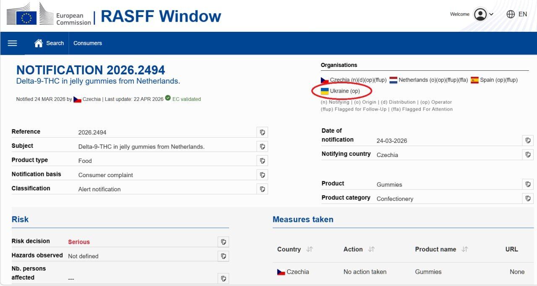The width and height of the screenshot is (537, 286).
Task: Copy the Hazards observed value
Action: [223, 256]
